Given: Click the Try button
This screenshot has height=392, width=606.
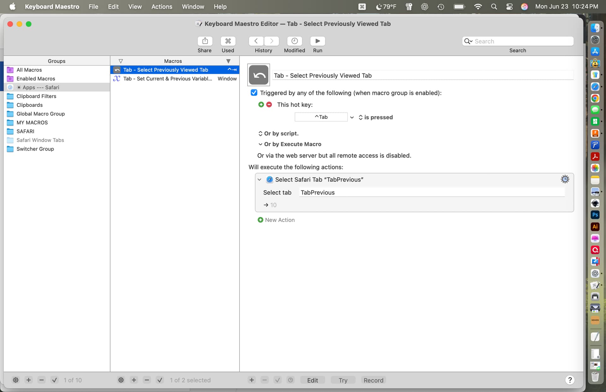Looking at the screenshot, I should pyautogui.click(x=343, y=380).
